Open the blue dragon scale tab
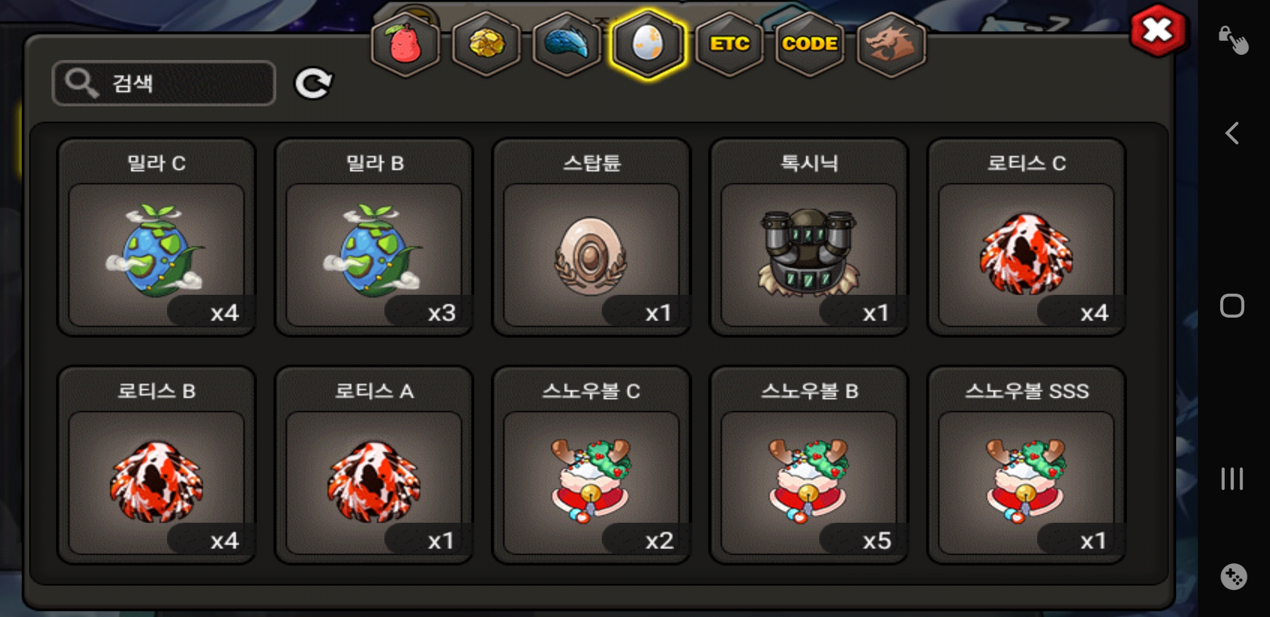The height and width of the screenshot is (617, 1270). tap(566, 44)
